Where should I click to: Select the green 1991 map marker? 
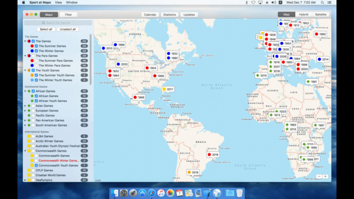point(312,82)
